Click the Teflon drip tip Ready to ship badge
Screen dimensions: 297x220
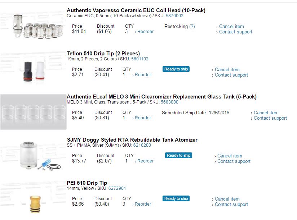tap(176, 69)
